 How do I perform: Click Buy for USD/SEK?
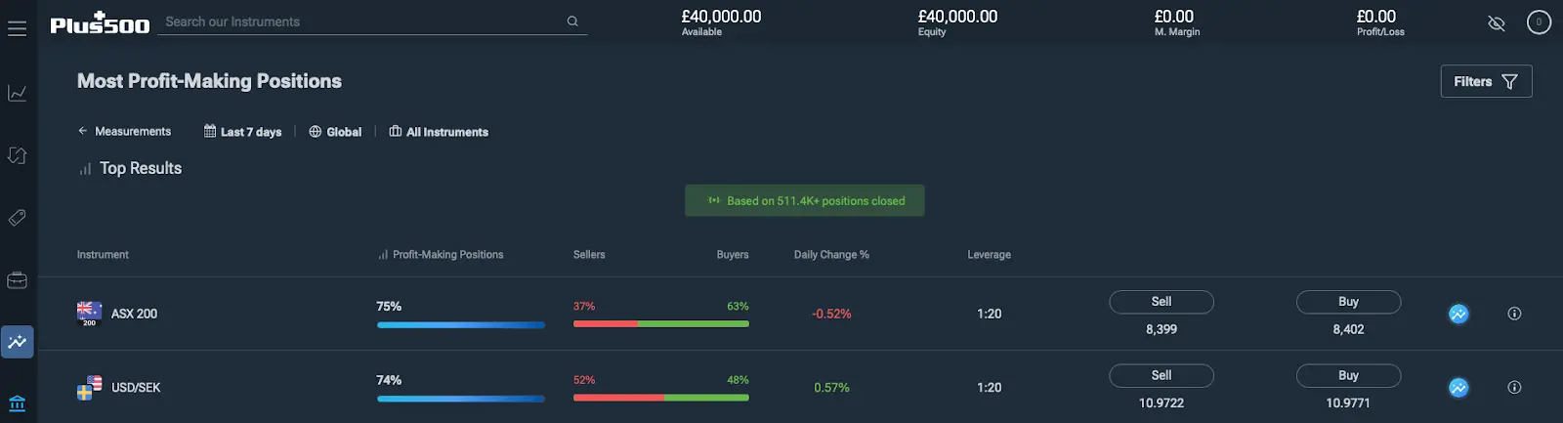[1348, 376]
